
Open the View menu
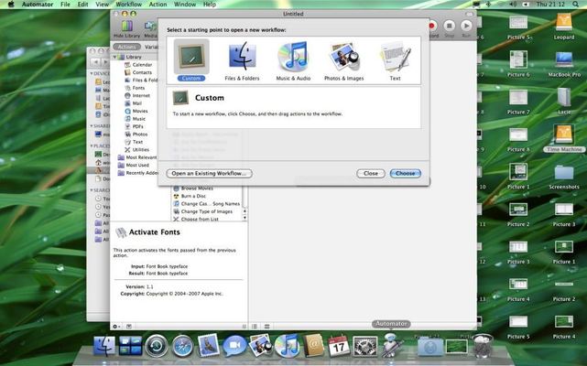[102, 5]
